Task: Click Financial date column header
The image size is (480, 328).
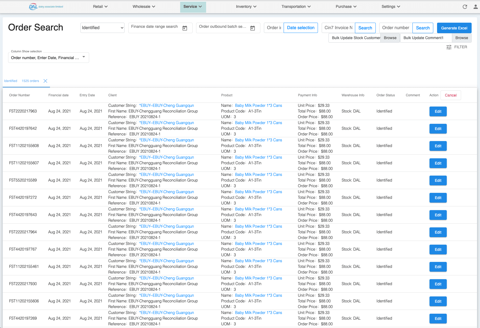Action: [x=58, y=95]
